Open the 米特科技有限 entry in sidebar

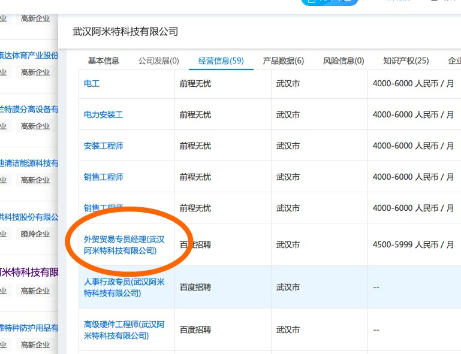tap(29, 272)
